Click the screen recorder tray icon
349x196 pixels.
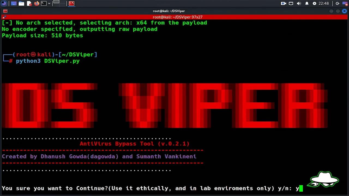[x=284, y=4]
